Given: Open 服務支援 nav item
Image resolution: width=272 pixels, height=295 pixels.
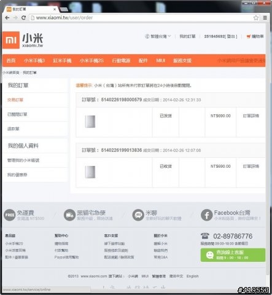Looking at the screenshot, I should (182, 61).
